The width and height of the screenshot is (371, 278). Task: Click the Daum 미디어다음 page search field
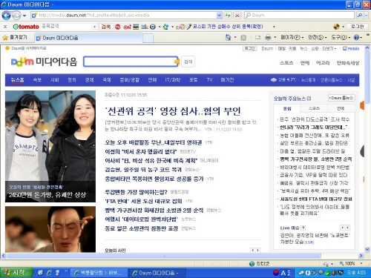click(130, 62)
